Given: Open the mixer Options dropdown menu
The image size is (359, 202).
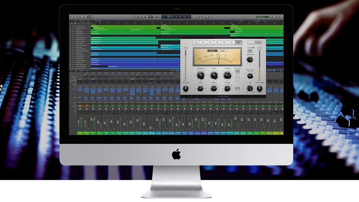Looking at the screenshot, I should point(82,70).
